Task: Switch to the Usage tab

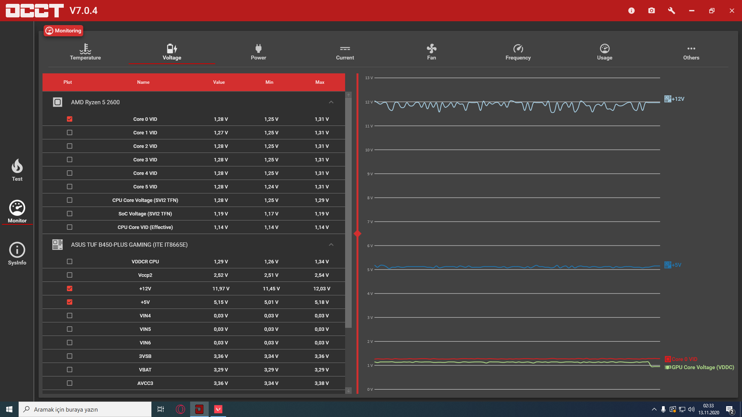Action: click(605, 52)
